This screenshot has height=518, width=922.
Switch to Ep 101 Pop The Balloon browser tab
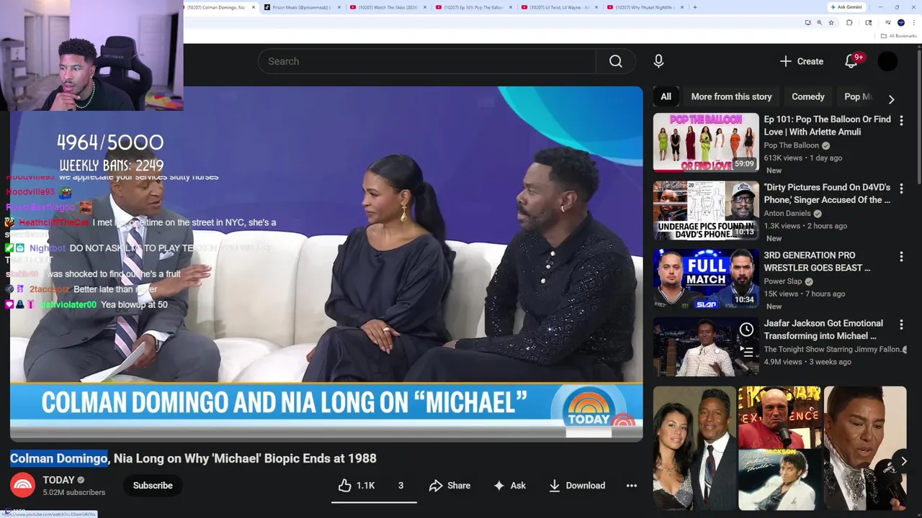pyautogui.click(x=473, y=7)
